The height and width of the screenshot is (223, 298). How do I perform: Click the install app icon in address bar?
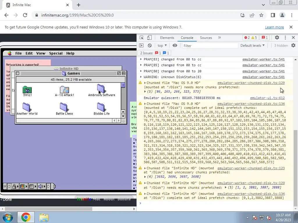coord(243,15)
